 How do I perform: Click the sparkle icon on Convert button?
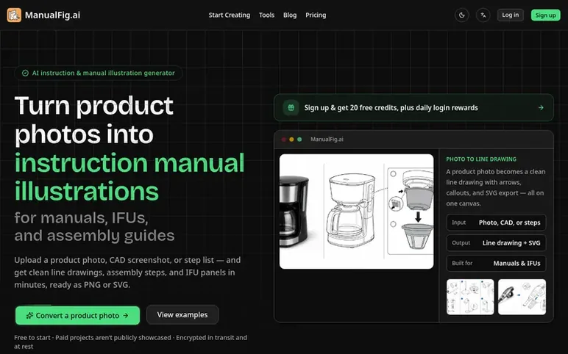29,316
